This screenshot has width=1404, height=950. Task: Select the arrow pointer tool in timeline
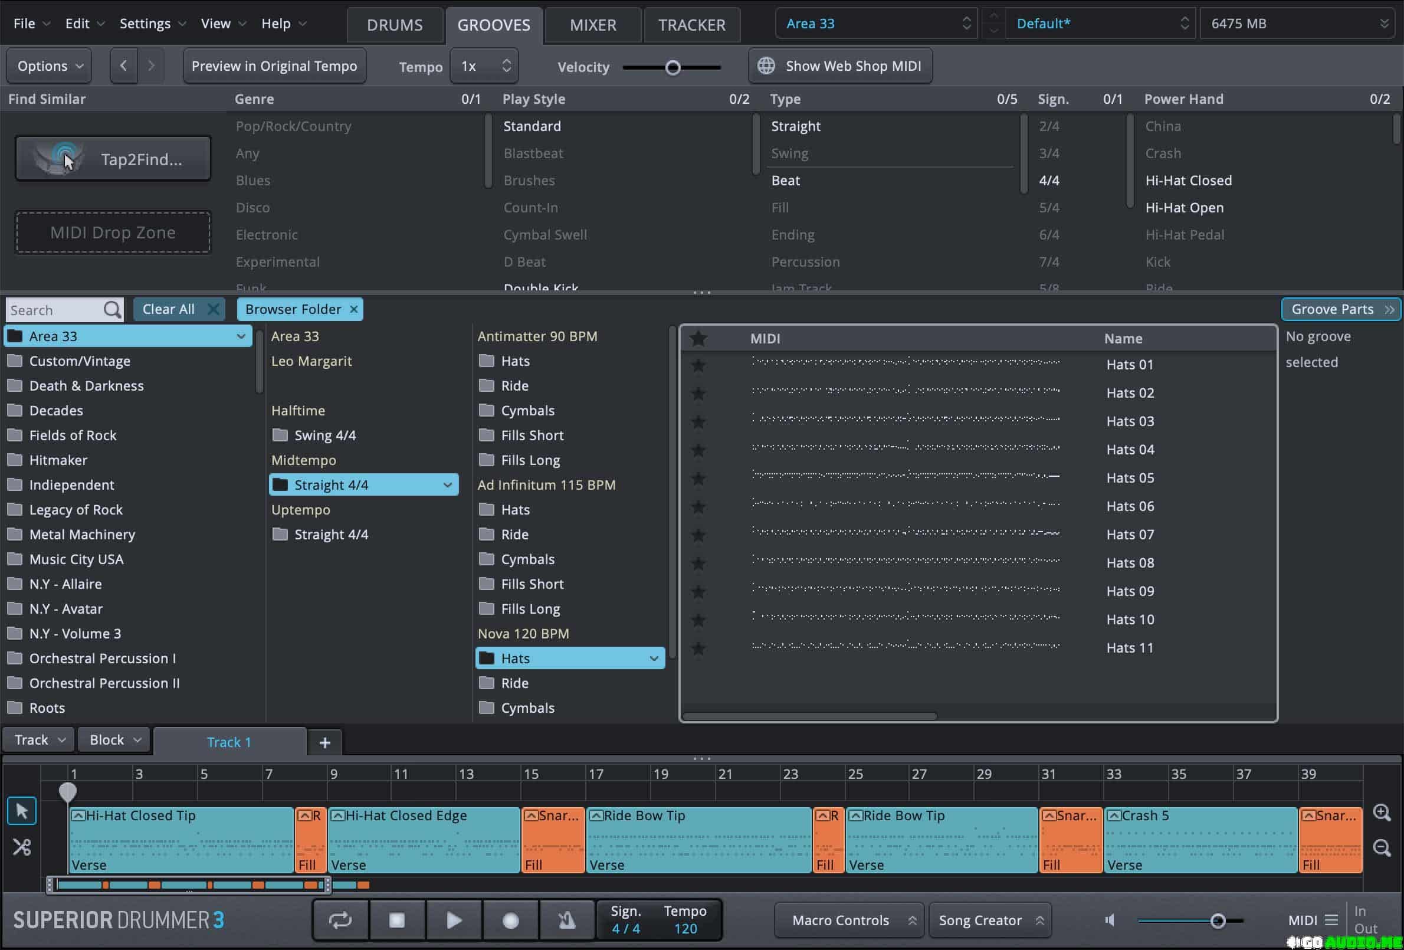tap(22, 811)
